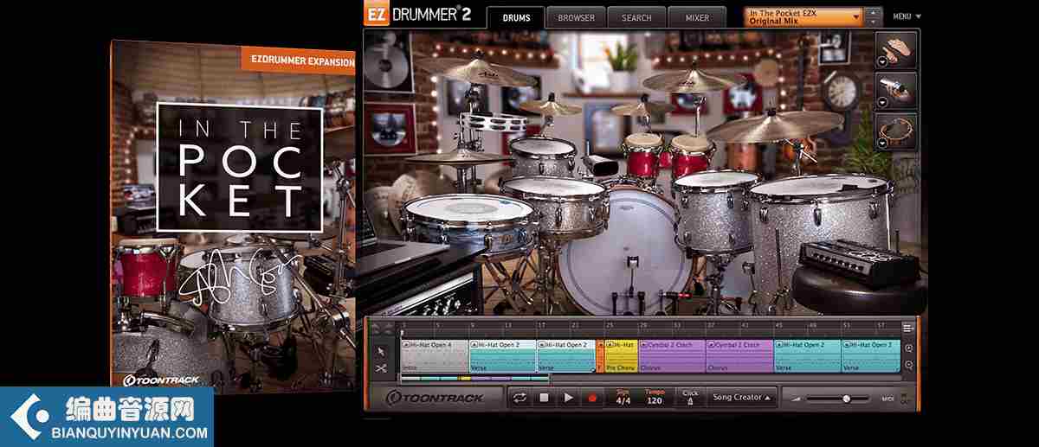Toggle loop playback

pyautogui.click(x=520, y=398)
